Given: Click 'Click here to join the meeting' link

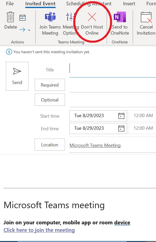Looking at the screenshot, I should tap(39, 230).
